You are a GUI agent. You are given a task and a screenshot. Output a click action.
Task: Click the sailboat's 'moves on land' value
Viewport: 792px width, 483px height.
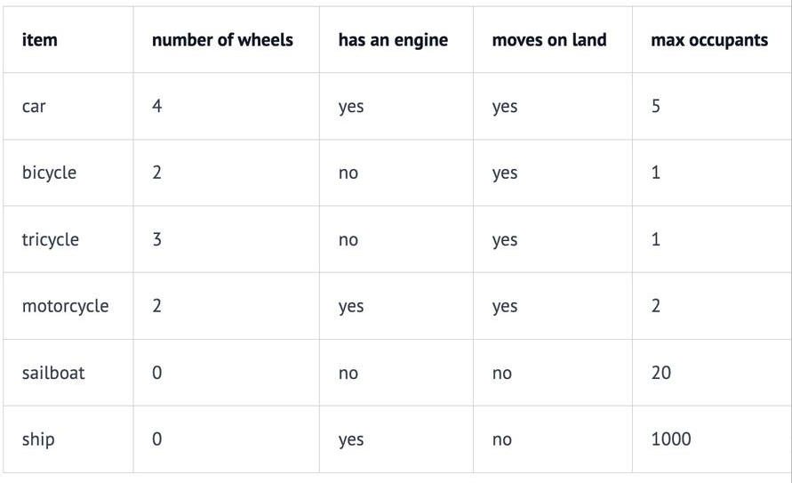coord(502,373)
